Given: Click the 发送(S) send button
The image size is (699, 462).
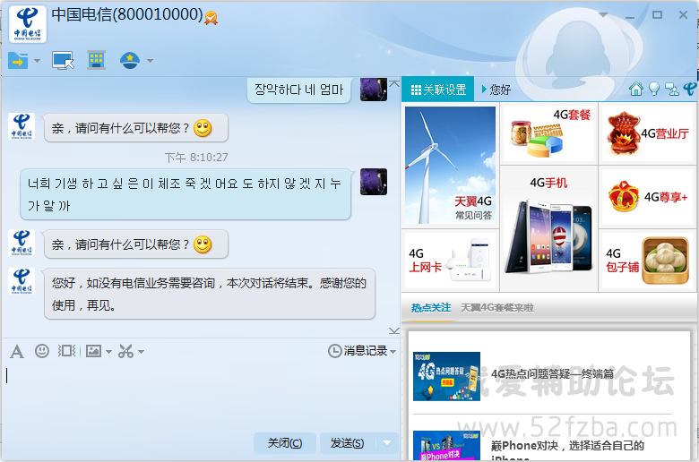Looking at the screenshot, I should pyautogui.click(x=348, y=443).
